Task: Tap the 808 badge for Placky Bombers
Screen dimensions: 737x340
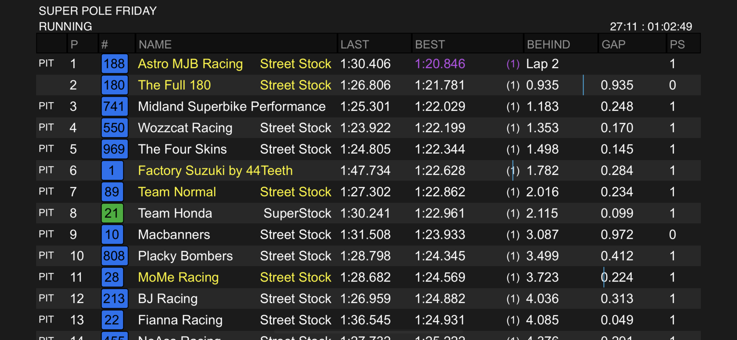Action: (114, 256)
